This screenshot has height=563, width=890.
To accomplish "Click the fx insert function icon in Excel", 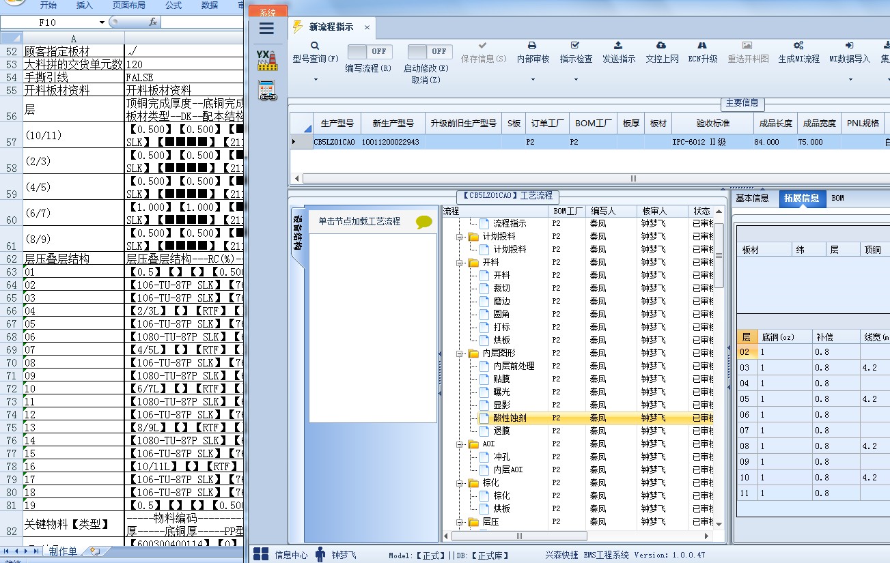I will [153, 22].
